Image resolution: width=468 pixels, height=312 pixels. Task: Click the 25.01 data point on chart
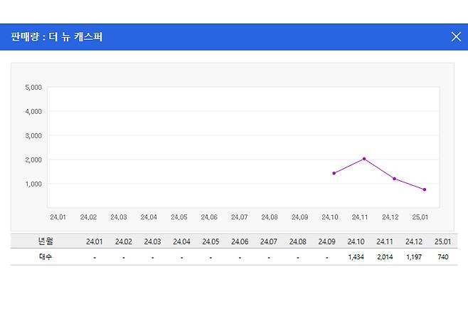point(425,189)
